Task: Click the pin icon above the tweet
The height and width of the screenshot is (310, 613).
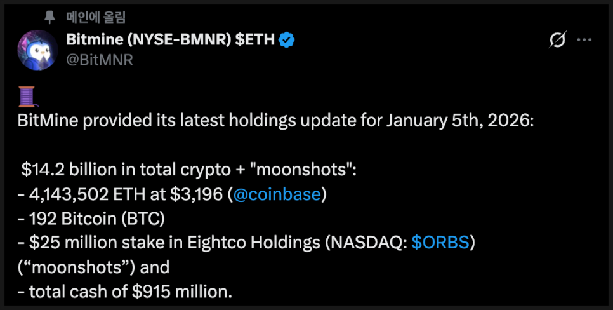Action: pyautogui.click(x=50, y=17)
